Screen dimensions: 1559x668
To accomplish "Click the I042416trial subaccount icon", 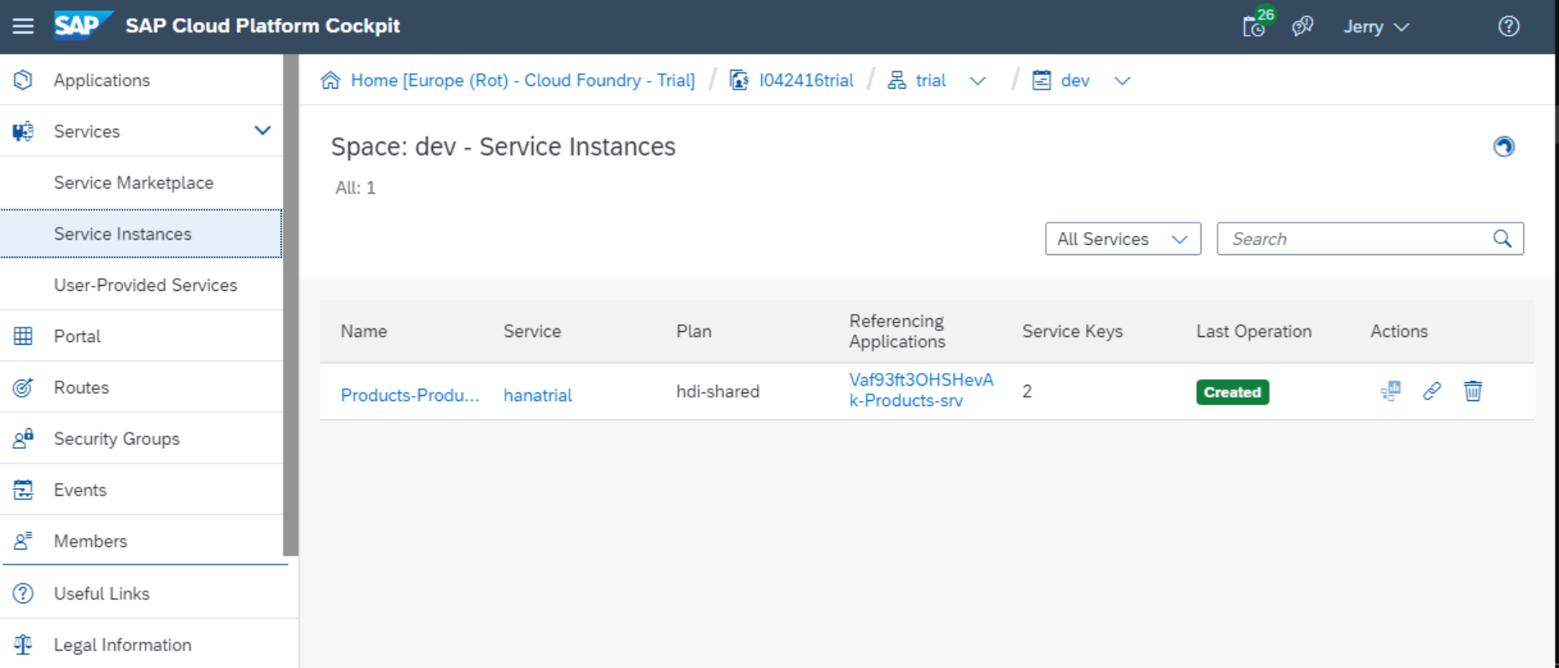I will [x=739, y=80].
